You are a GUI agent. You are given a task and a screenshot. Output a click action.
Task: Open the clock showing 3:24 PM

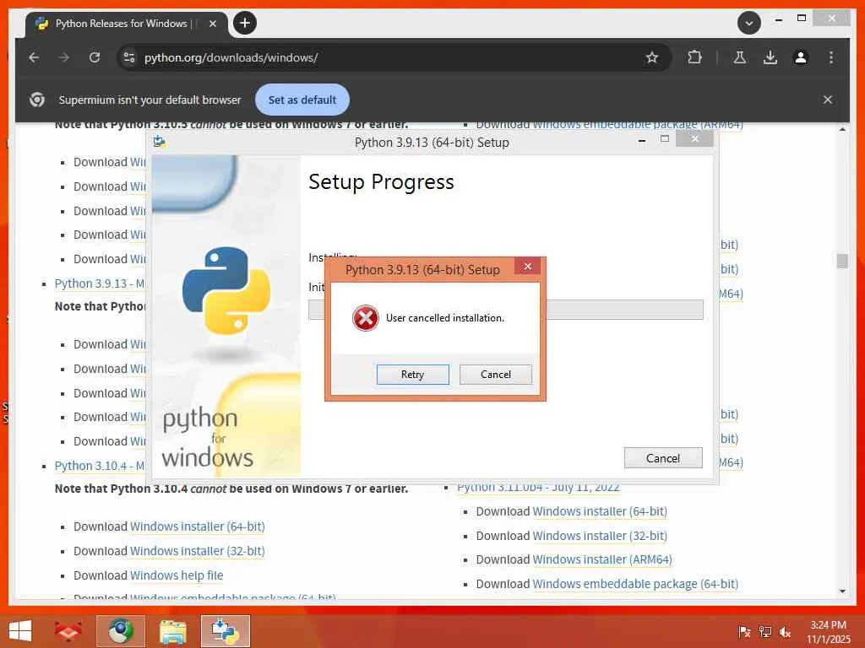828,632
